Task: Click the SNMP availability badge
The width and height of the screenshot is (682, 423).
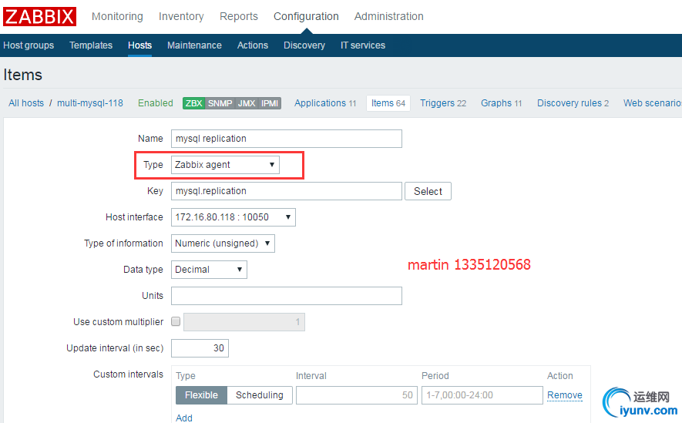Action: tap(220, 103)
